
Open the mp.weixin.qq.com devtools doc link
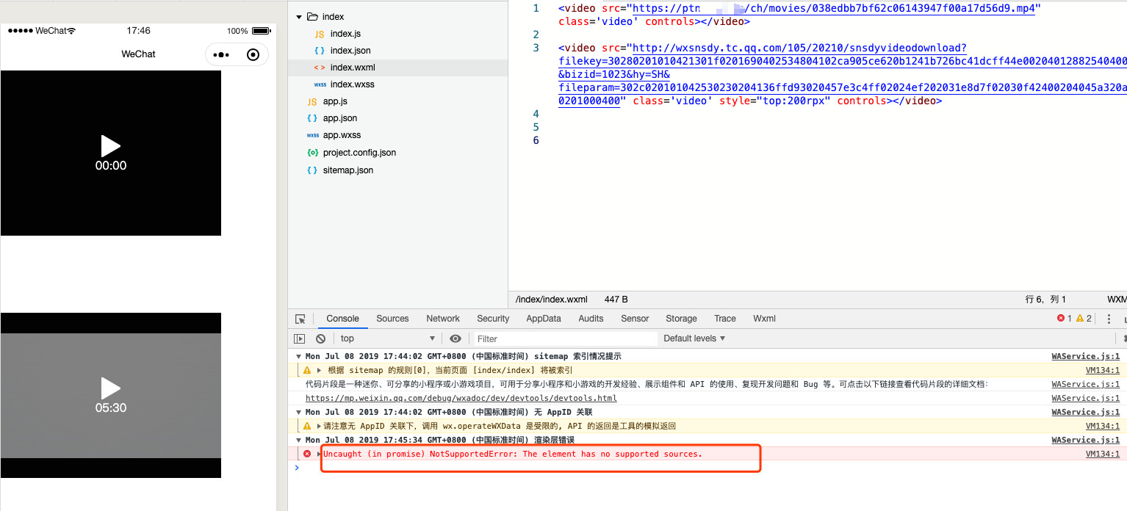pos(461,398)
